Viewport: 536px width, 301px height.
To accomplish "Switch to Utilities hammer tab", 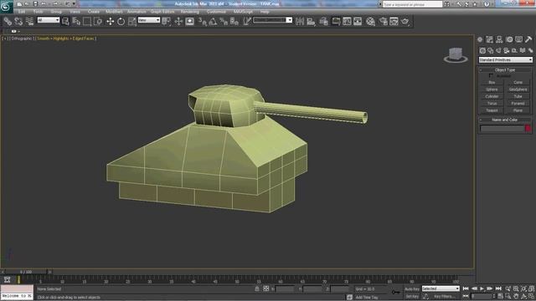I will tap(528, 39).
